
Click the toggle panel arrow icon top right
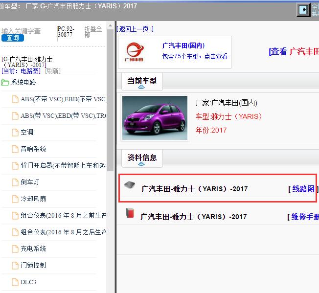click(303, 10)
